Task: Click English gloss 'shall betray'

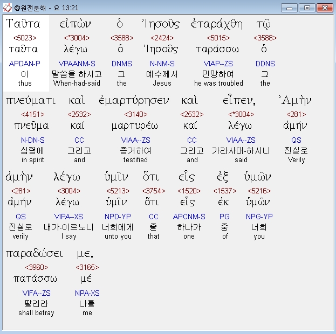Action: [36, 313]
